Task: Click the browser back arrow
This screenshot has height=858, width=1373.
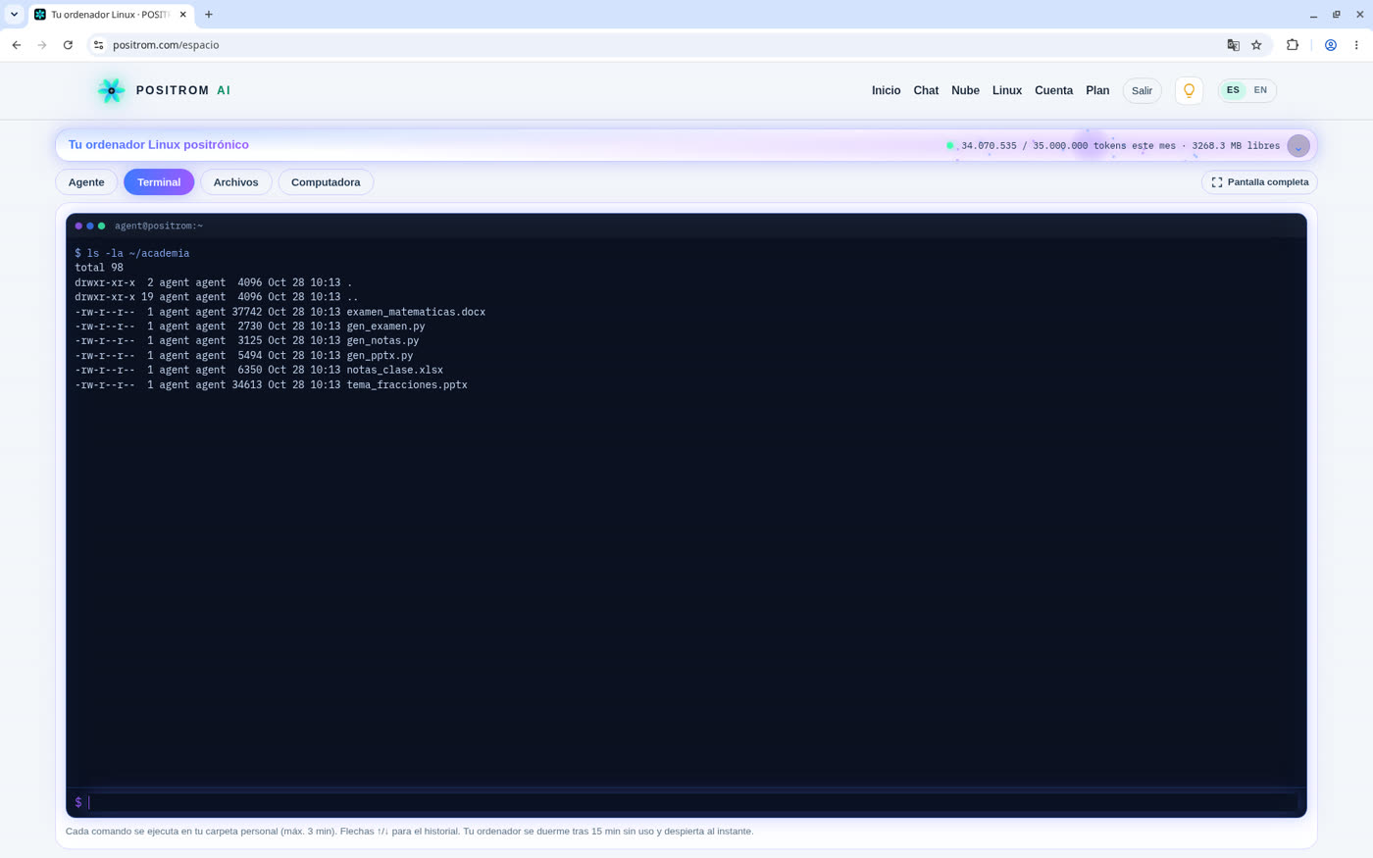Action: coord(17,45)
